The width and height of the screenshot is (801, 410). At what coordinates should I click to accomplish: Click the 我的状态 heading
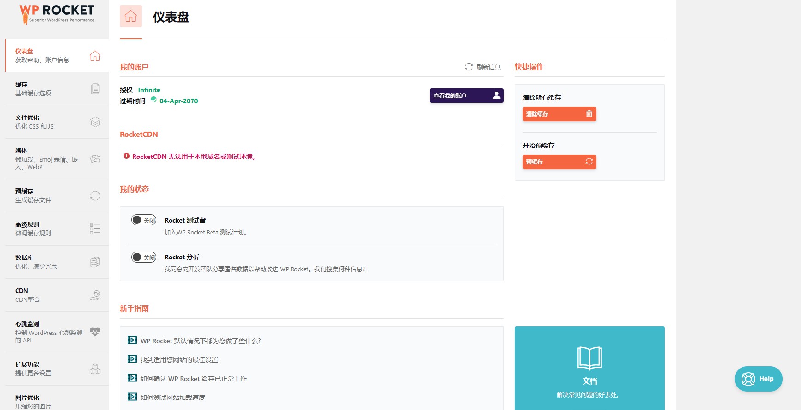(134, 189)
